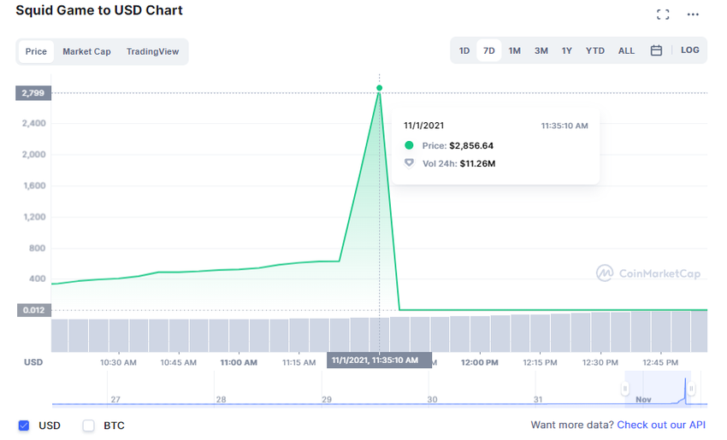Open the TradingView tab
The height and width of the screenshot is (440, 727).
point(152,51)
